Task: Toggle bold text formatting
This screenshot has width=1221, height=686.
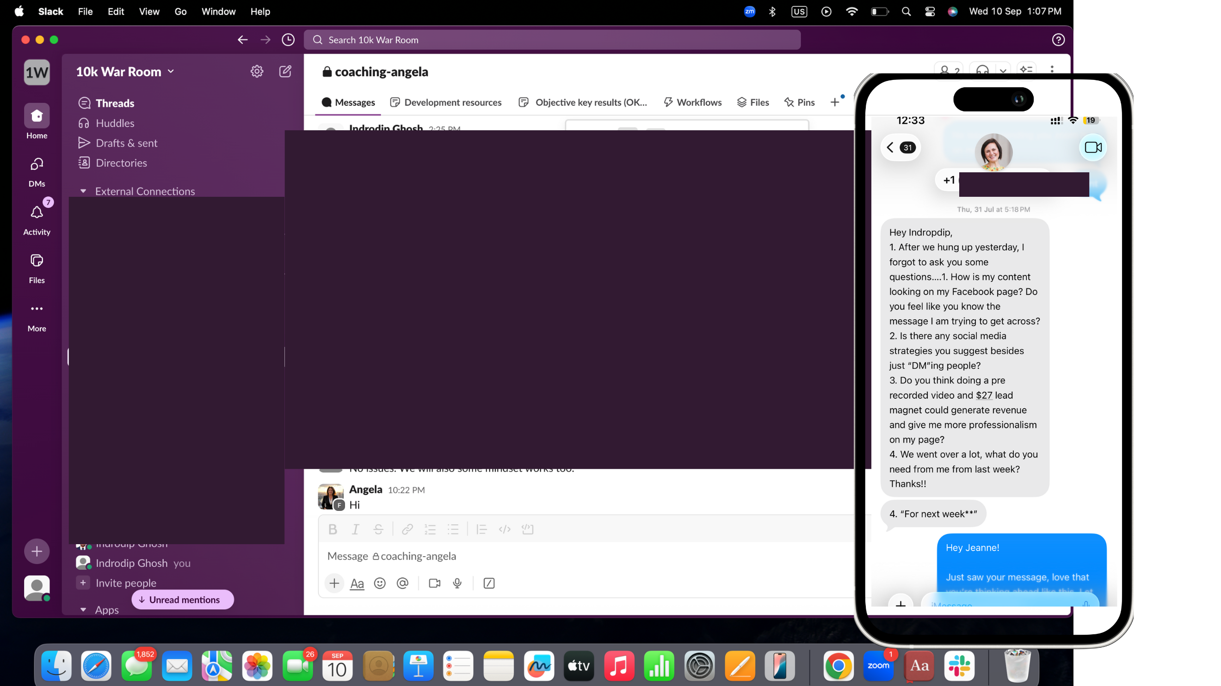Action: click(332, 529)
